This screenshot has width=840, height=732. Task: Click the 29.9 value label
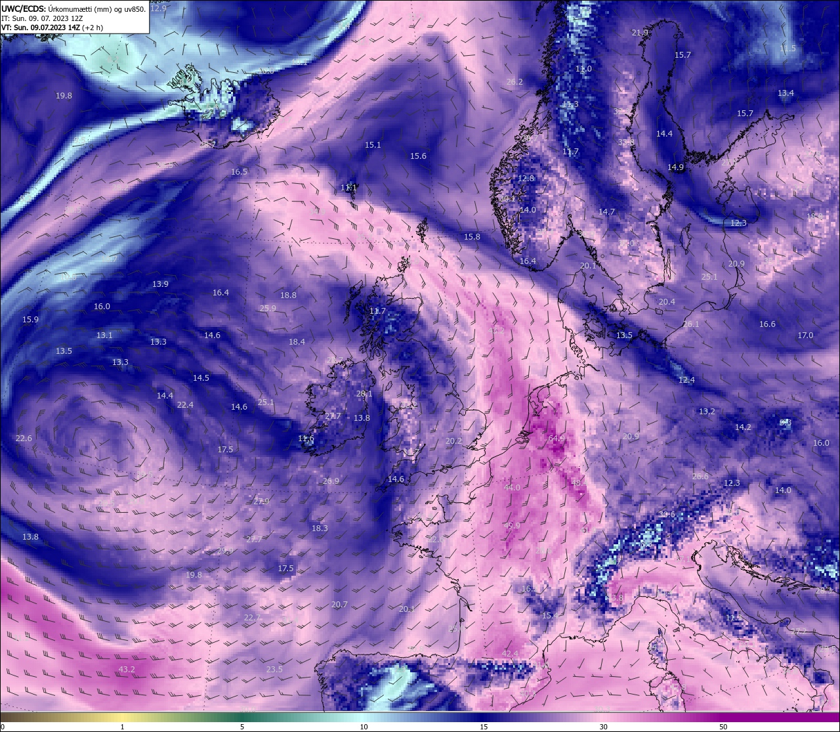225,551
